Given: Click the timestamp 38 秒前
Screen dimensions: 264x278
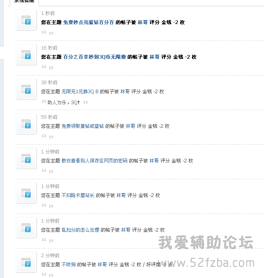Looking at the screenshot, I should (x=49, y=83).
